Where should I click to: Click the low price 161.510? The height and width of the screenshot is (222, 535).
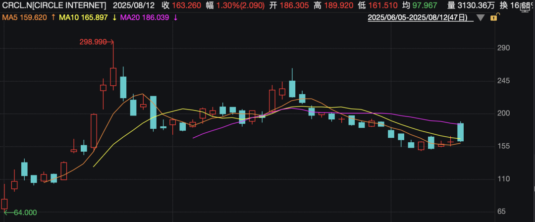[x=383, y=5]
